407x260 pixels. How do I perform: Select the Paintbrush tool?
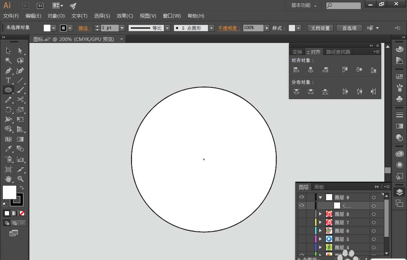tap(20, 90)
